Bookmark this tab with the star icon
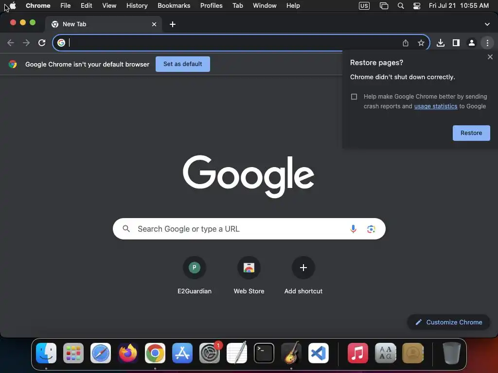 click(x=421, y=43)
